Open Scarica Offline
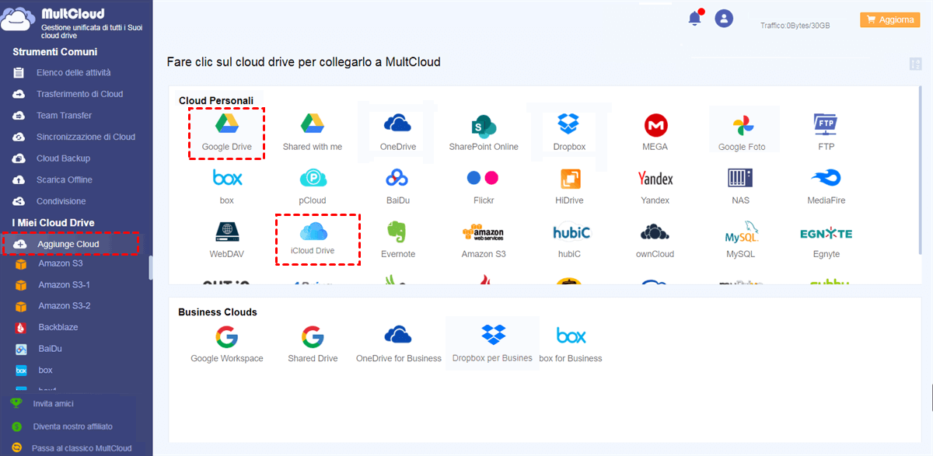933x456 pixels. click(64, 179)
